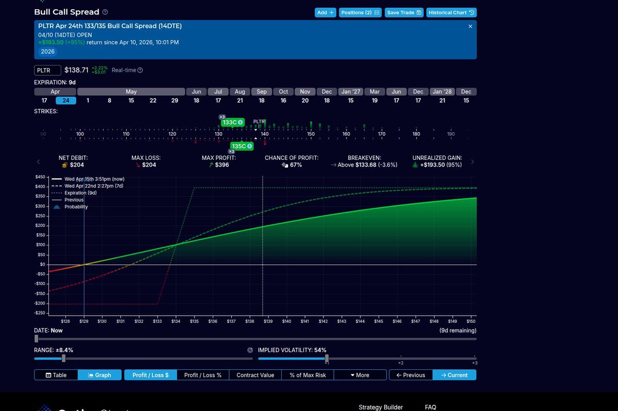The height and width of the screenshot is (411, 618).
Task: Toggle the 'Wed Apr 15th (now)' legend line
Action: pos(88,179)
